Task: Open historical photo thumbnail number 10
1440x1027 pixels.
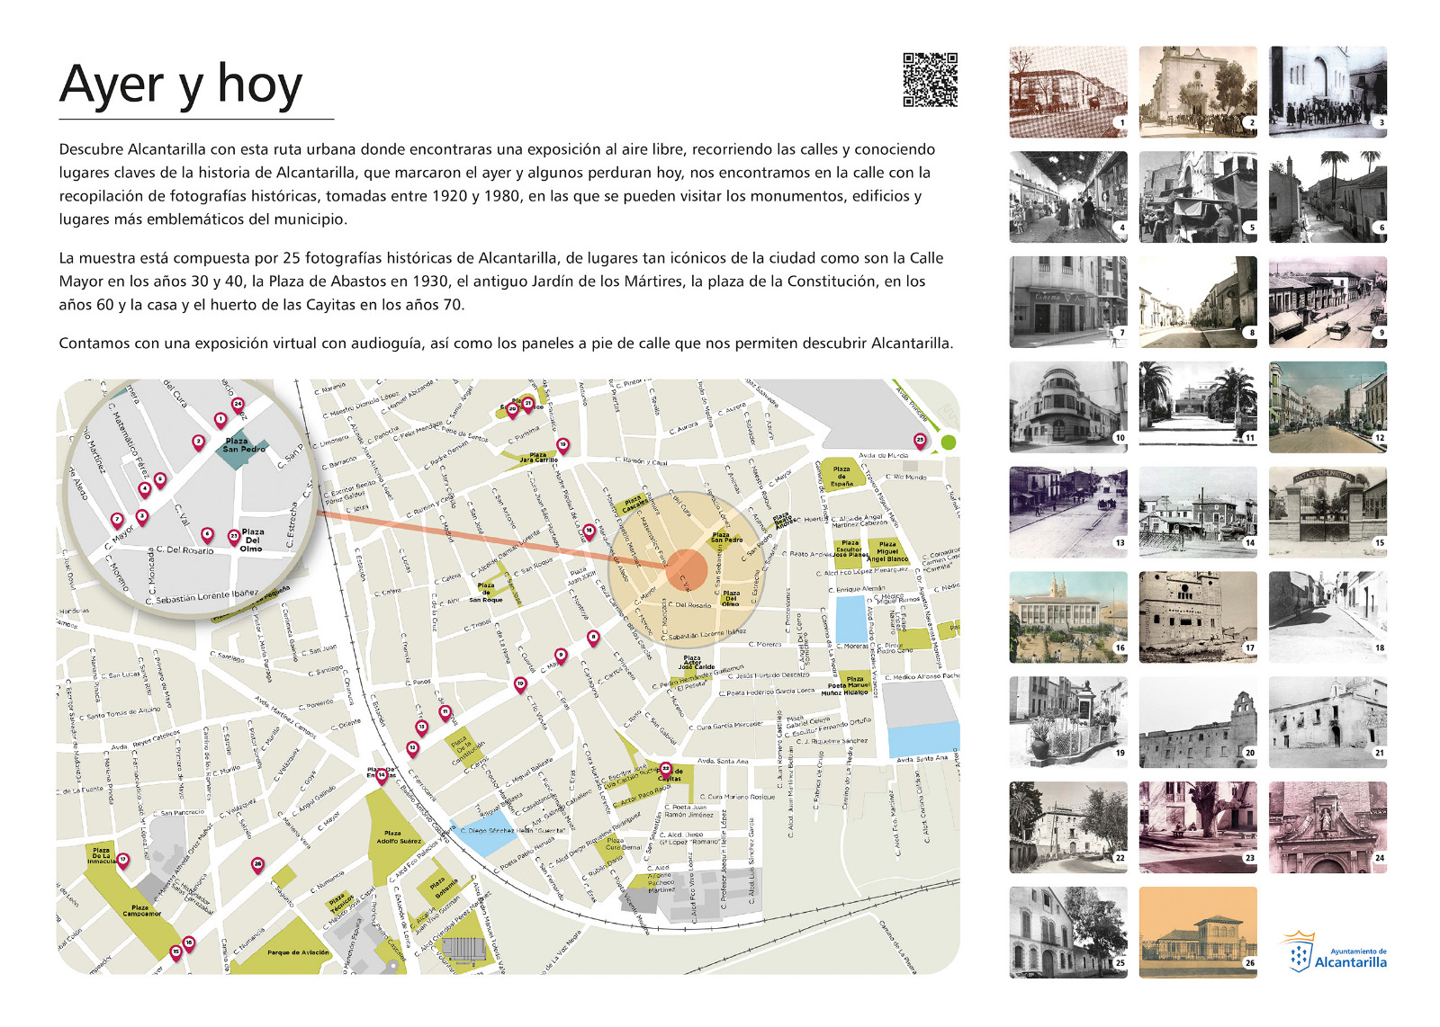Action: click(x=1068, y=407)
